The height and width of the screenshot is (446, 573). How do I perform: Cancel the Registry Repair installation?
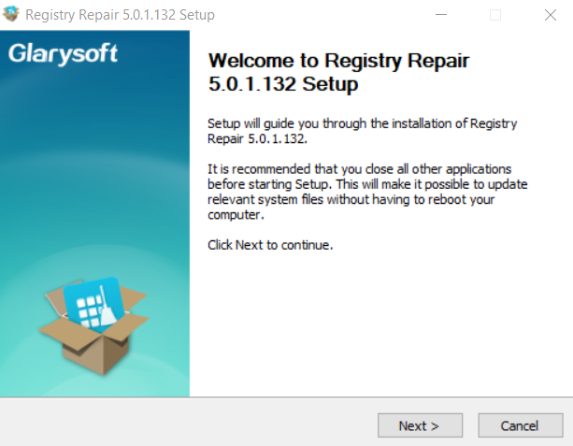click(x=521, y=425)
